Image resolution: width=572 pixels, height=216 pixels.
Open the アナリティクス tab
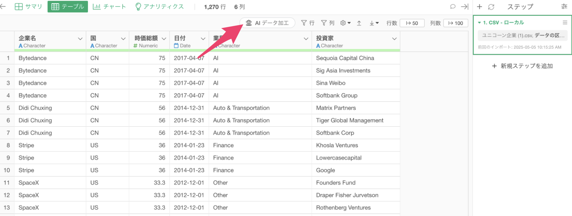(159, 6)
